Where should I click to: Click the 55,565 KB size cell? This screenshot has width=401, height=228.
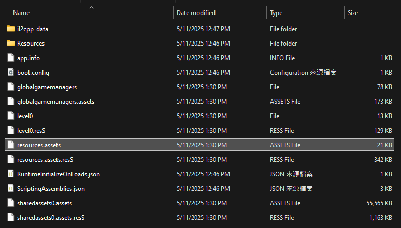(379, 203)
